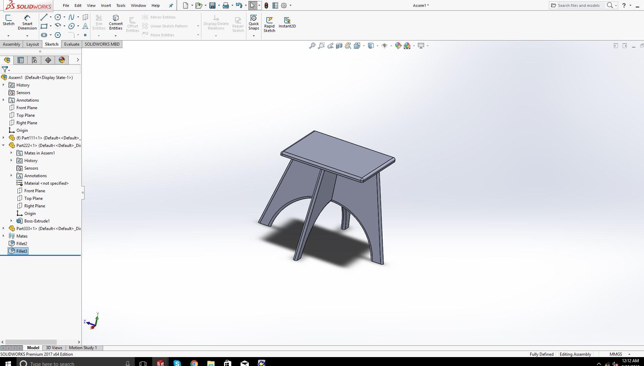
Task: Open the Edit Appearance color ball icon
Action: point(398,46)
